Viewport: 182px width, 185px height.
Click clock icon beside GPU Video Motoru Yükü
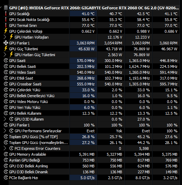(x=6, y=102)
